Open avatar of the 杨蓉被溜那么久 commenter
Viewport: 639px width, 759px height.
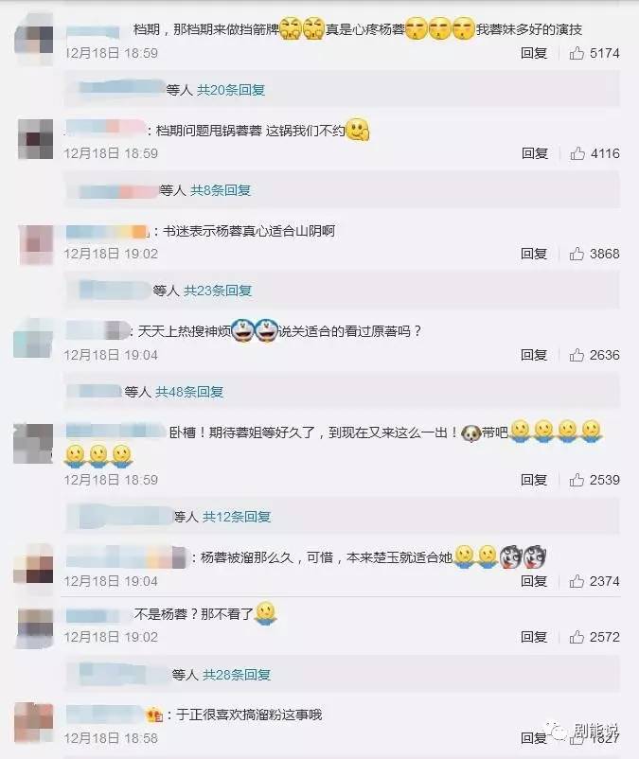coord(34,565)
